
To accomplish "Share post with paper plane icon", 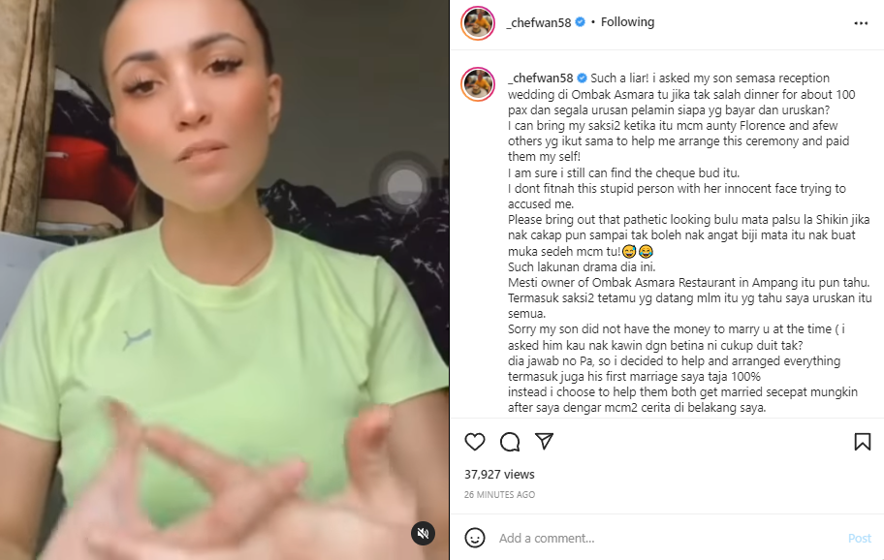I will click(x=544, y=441).
